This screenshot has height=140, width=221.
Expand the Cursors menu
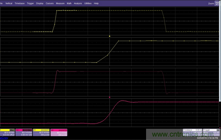pos(49,3)
